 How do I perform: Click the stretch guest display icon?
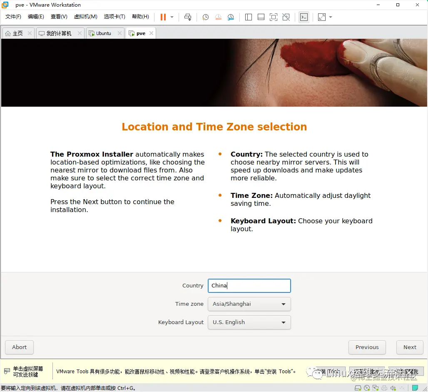[x=322, y=17]
